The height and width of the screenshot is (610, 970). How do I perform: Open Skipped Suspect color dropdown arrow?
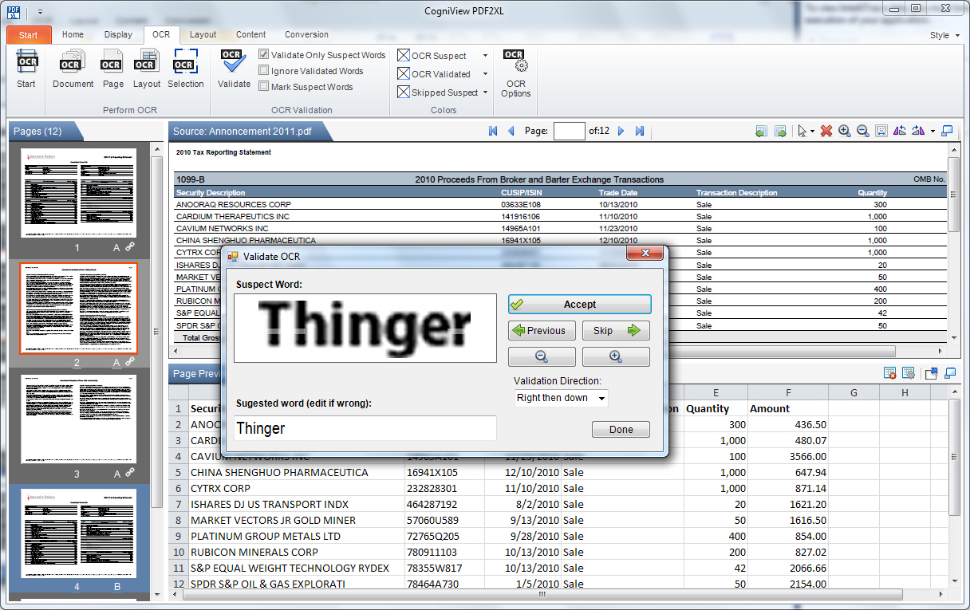click(x=485, y=92)
